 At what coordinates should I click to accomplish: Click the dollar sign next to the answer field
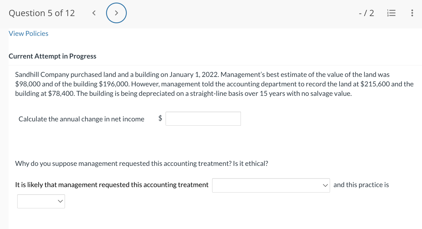(x=160, y=119)
